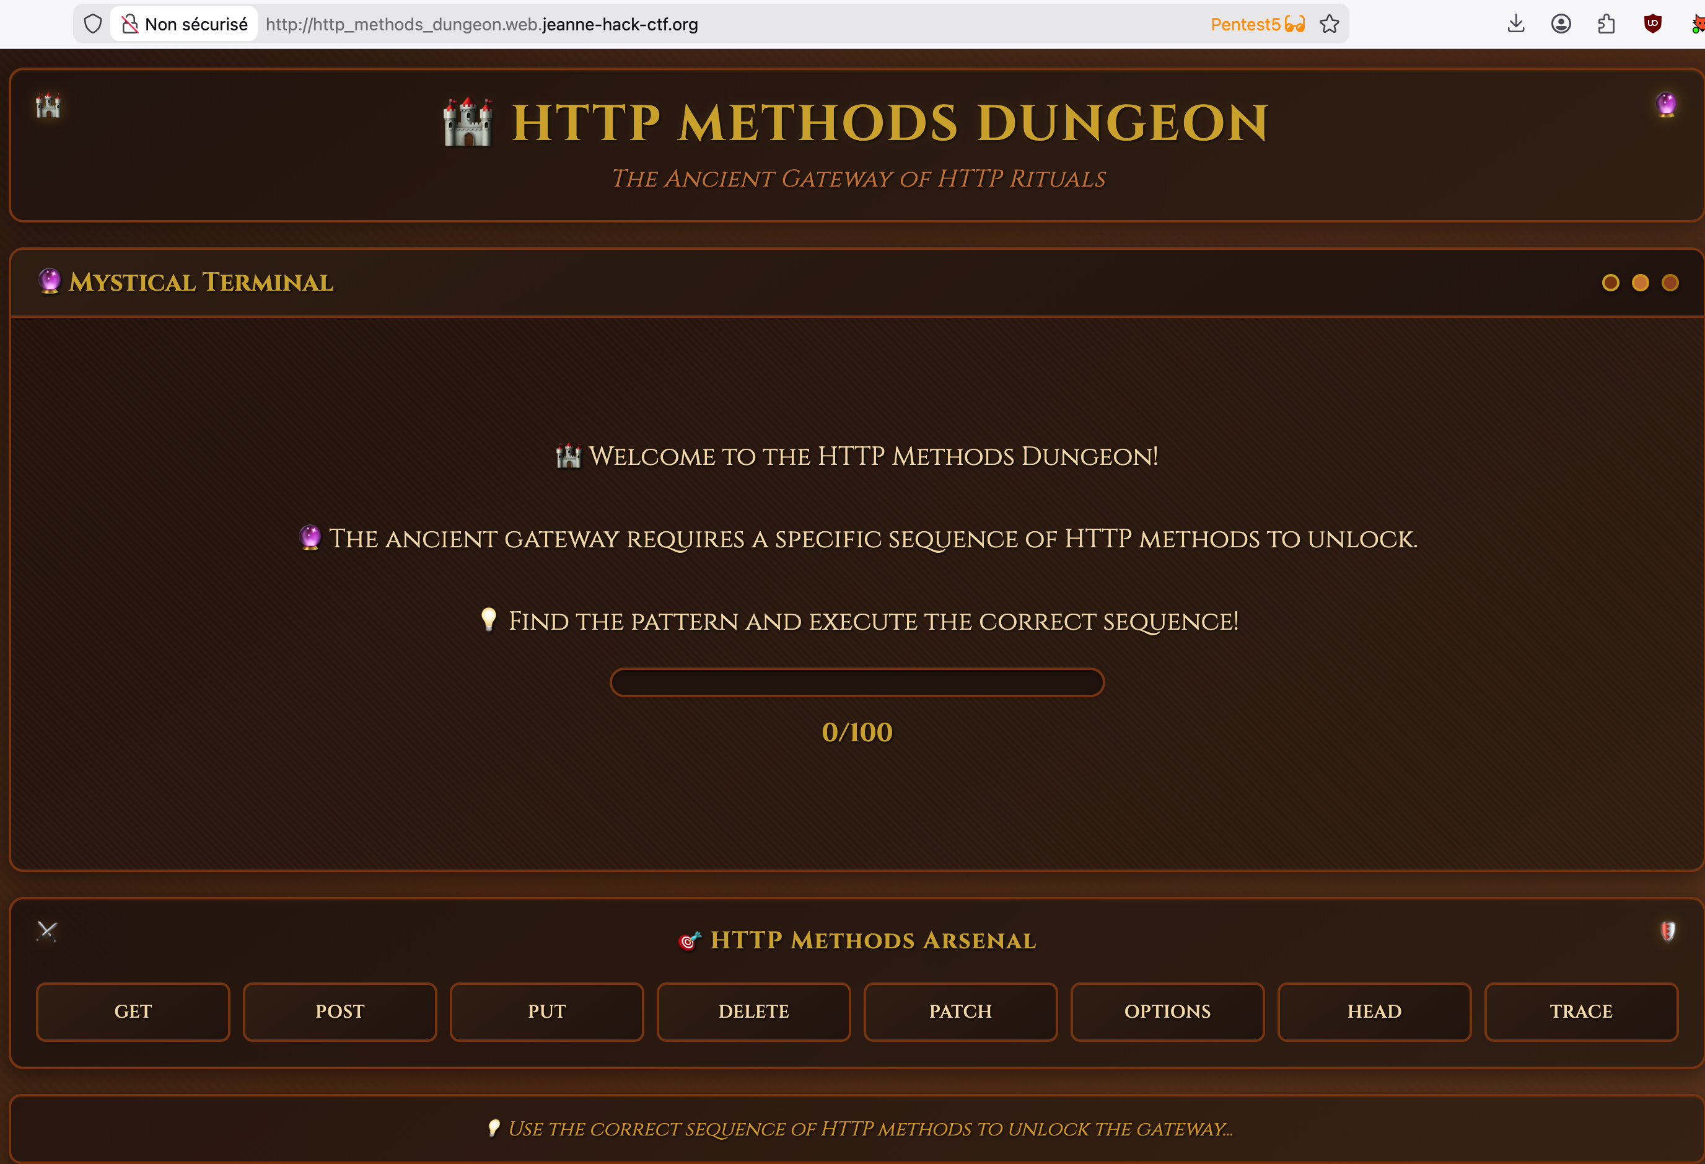This screenshot has width=1705, height=1164.
Task: Click the crystal ball icon at top right
Action: pos(1665,104)
